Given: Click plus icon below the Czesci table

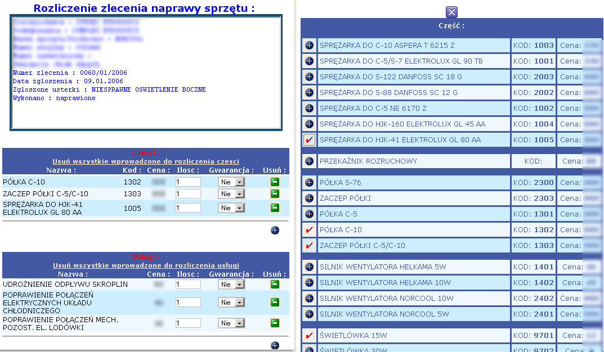Looking at the screenshot, I should click(x=275, y=230).
